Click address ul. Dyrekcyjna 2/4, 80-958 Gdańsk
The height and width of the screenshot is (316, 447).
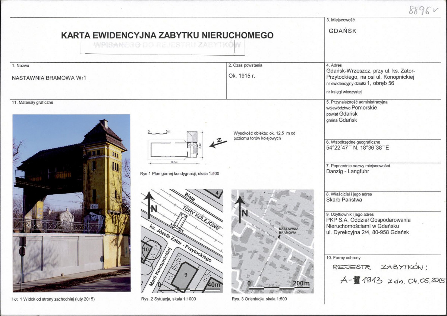pos(368,232)
